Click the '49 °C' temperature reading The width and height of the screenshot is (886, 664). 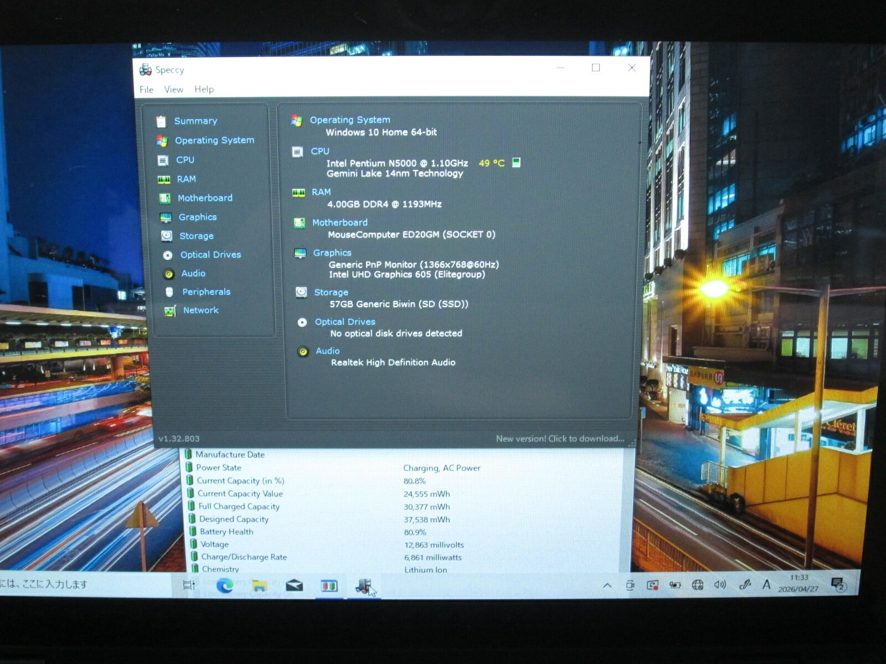point(492,163)
